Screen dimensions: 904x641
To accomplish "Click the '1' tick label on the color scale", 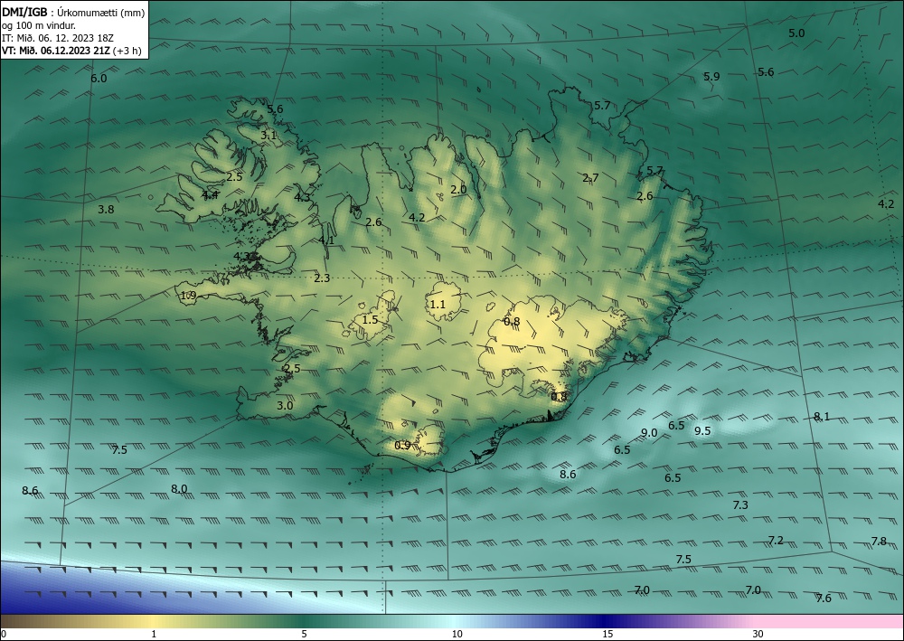I will coord(154,634).
